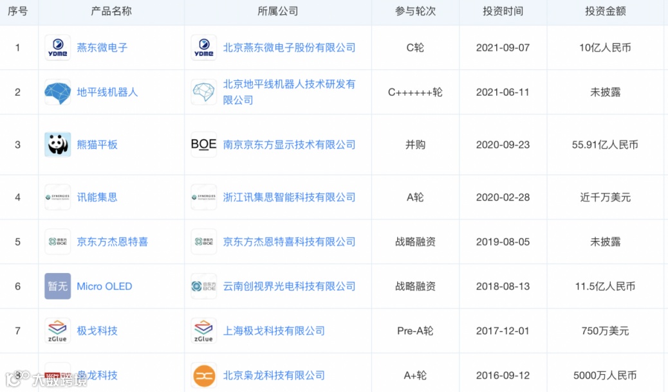
Task: Click the 投资金额 column header
Action: point(606,11)
